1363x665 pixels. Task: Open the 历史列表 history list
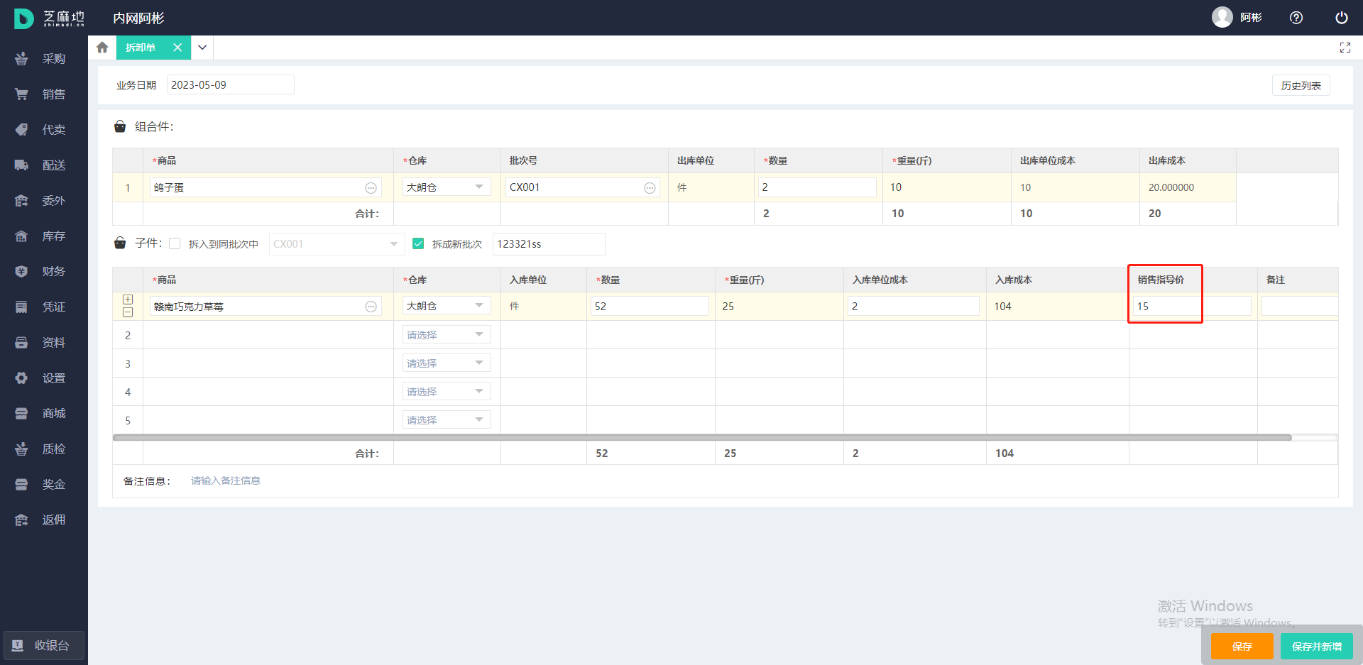[1301, 86]
